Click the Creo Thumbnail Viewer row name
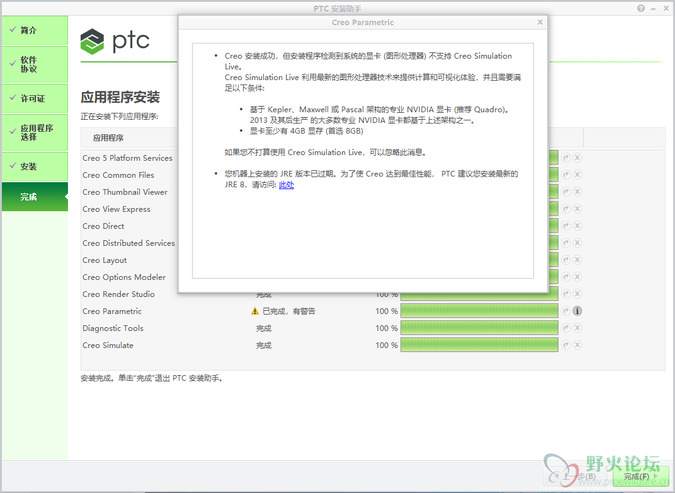 click(125, 192)
